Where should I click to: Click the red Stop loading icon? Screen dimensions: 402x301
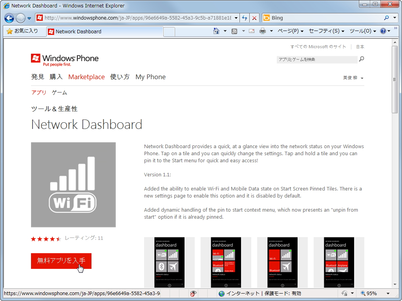254,18
